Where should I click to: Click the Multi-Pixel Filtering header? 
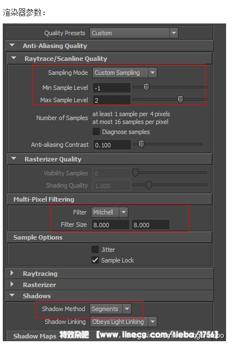pos(44,199)
